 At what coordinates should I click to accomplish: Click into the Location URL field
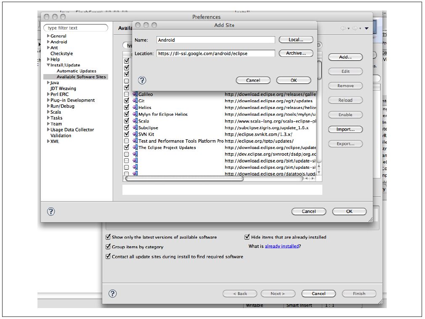[x=216, y=53]
